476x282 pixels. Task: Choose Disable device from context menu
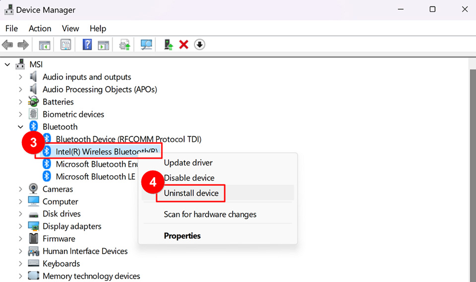(218, 178)
